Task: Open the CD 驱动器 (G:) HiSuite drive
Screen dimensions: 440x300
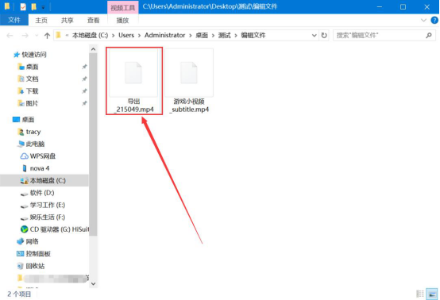Action: pos(55,229)
